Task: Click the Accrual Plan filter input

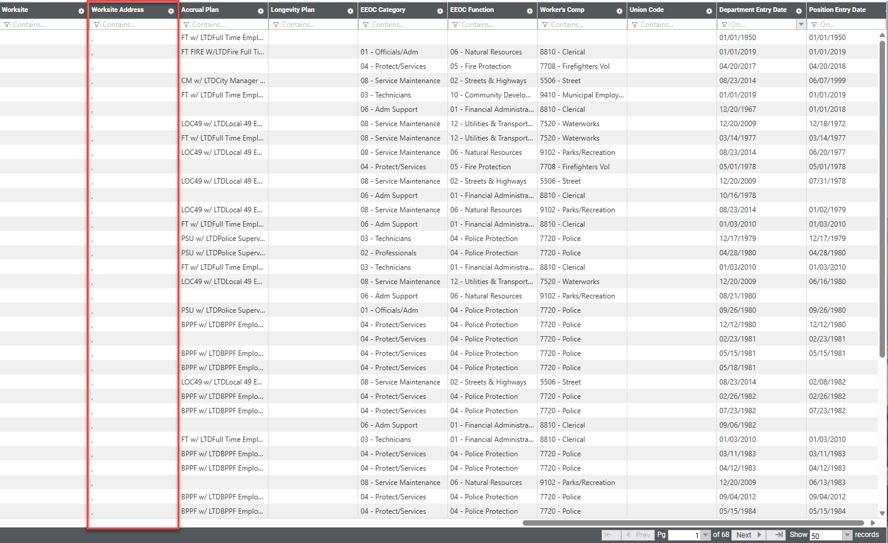Action: click(x=227, y=25)
